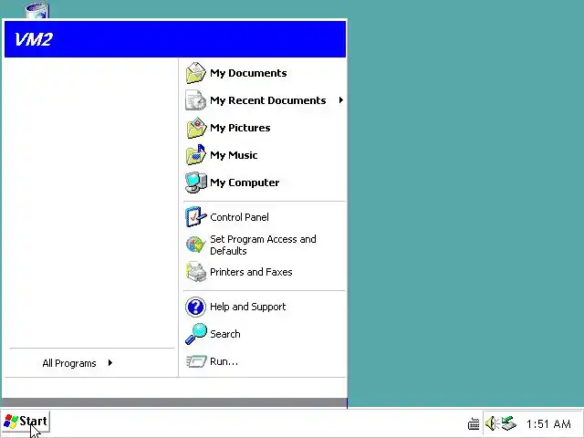Click the keyboard icon in the taskbar
The image size is (584, 438).
474,423
